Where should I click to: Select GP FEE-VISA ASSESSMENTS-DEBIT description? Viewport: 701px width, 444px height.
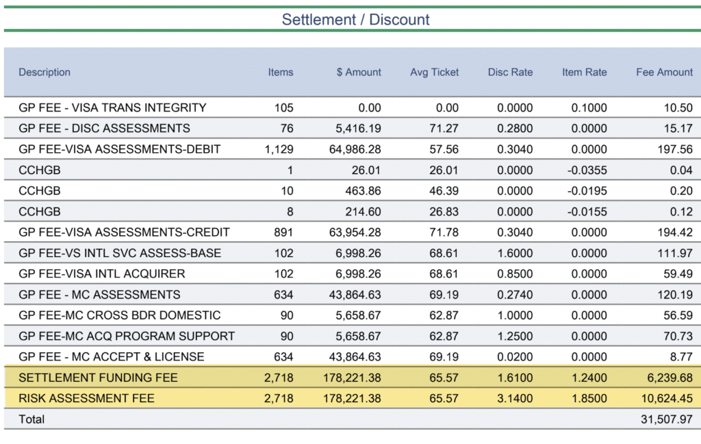(119, 149)
